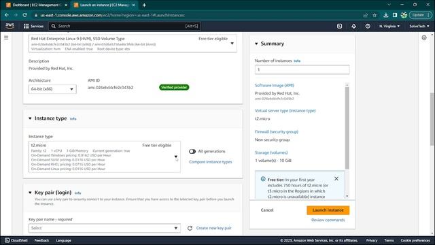Click the Free tier info icon
The image size is (435, 245).
pos(263,179)
